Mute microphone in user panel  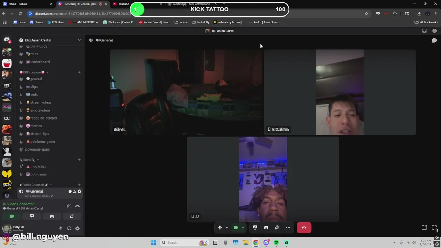click(61, 228)
